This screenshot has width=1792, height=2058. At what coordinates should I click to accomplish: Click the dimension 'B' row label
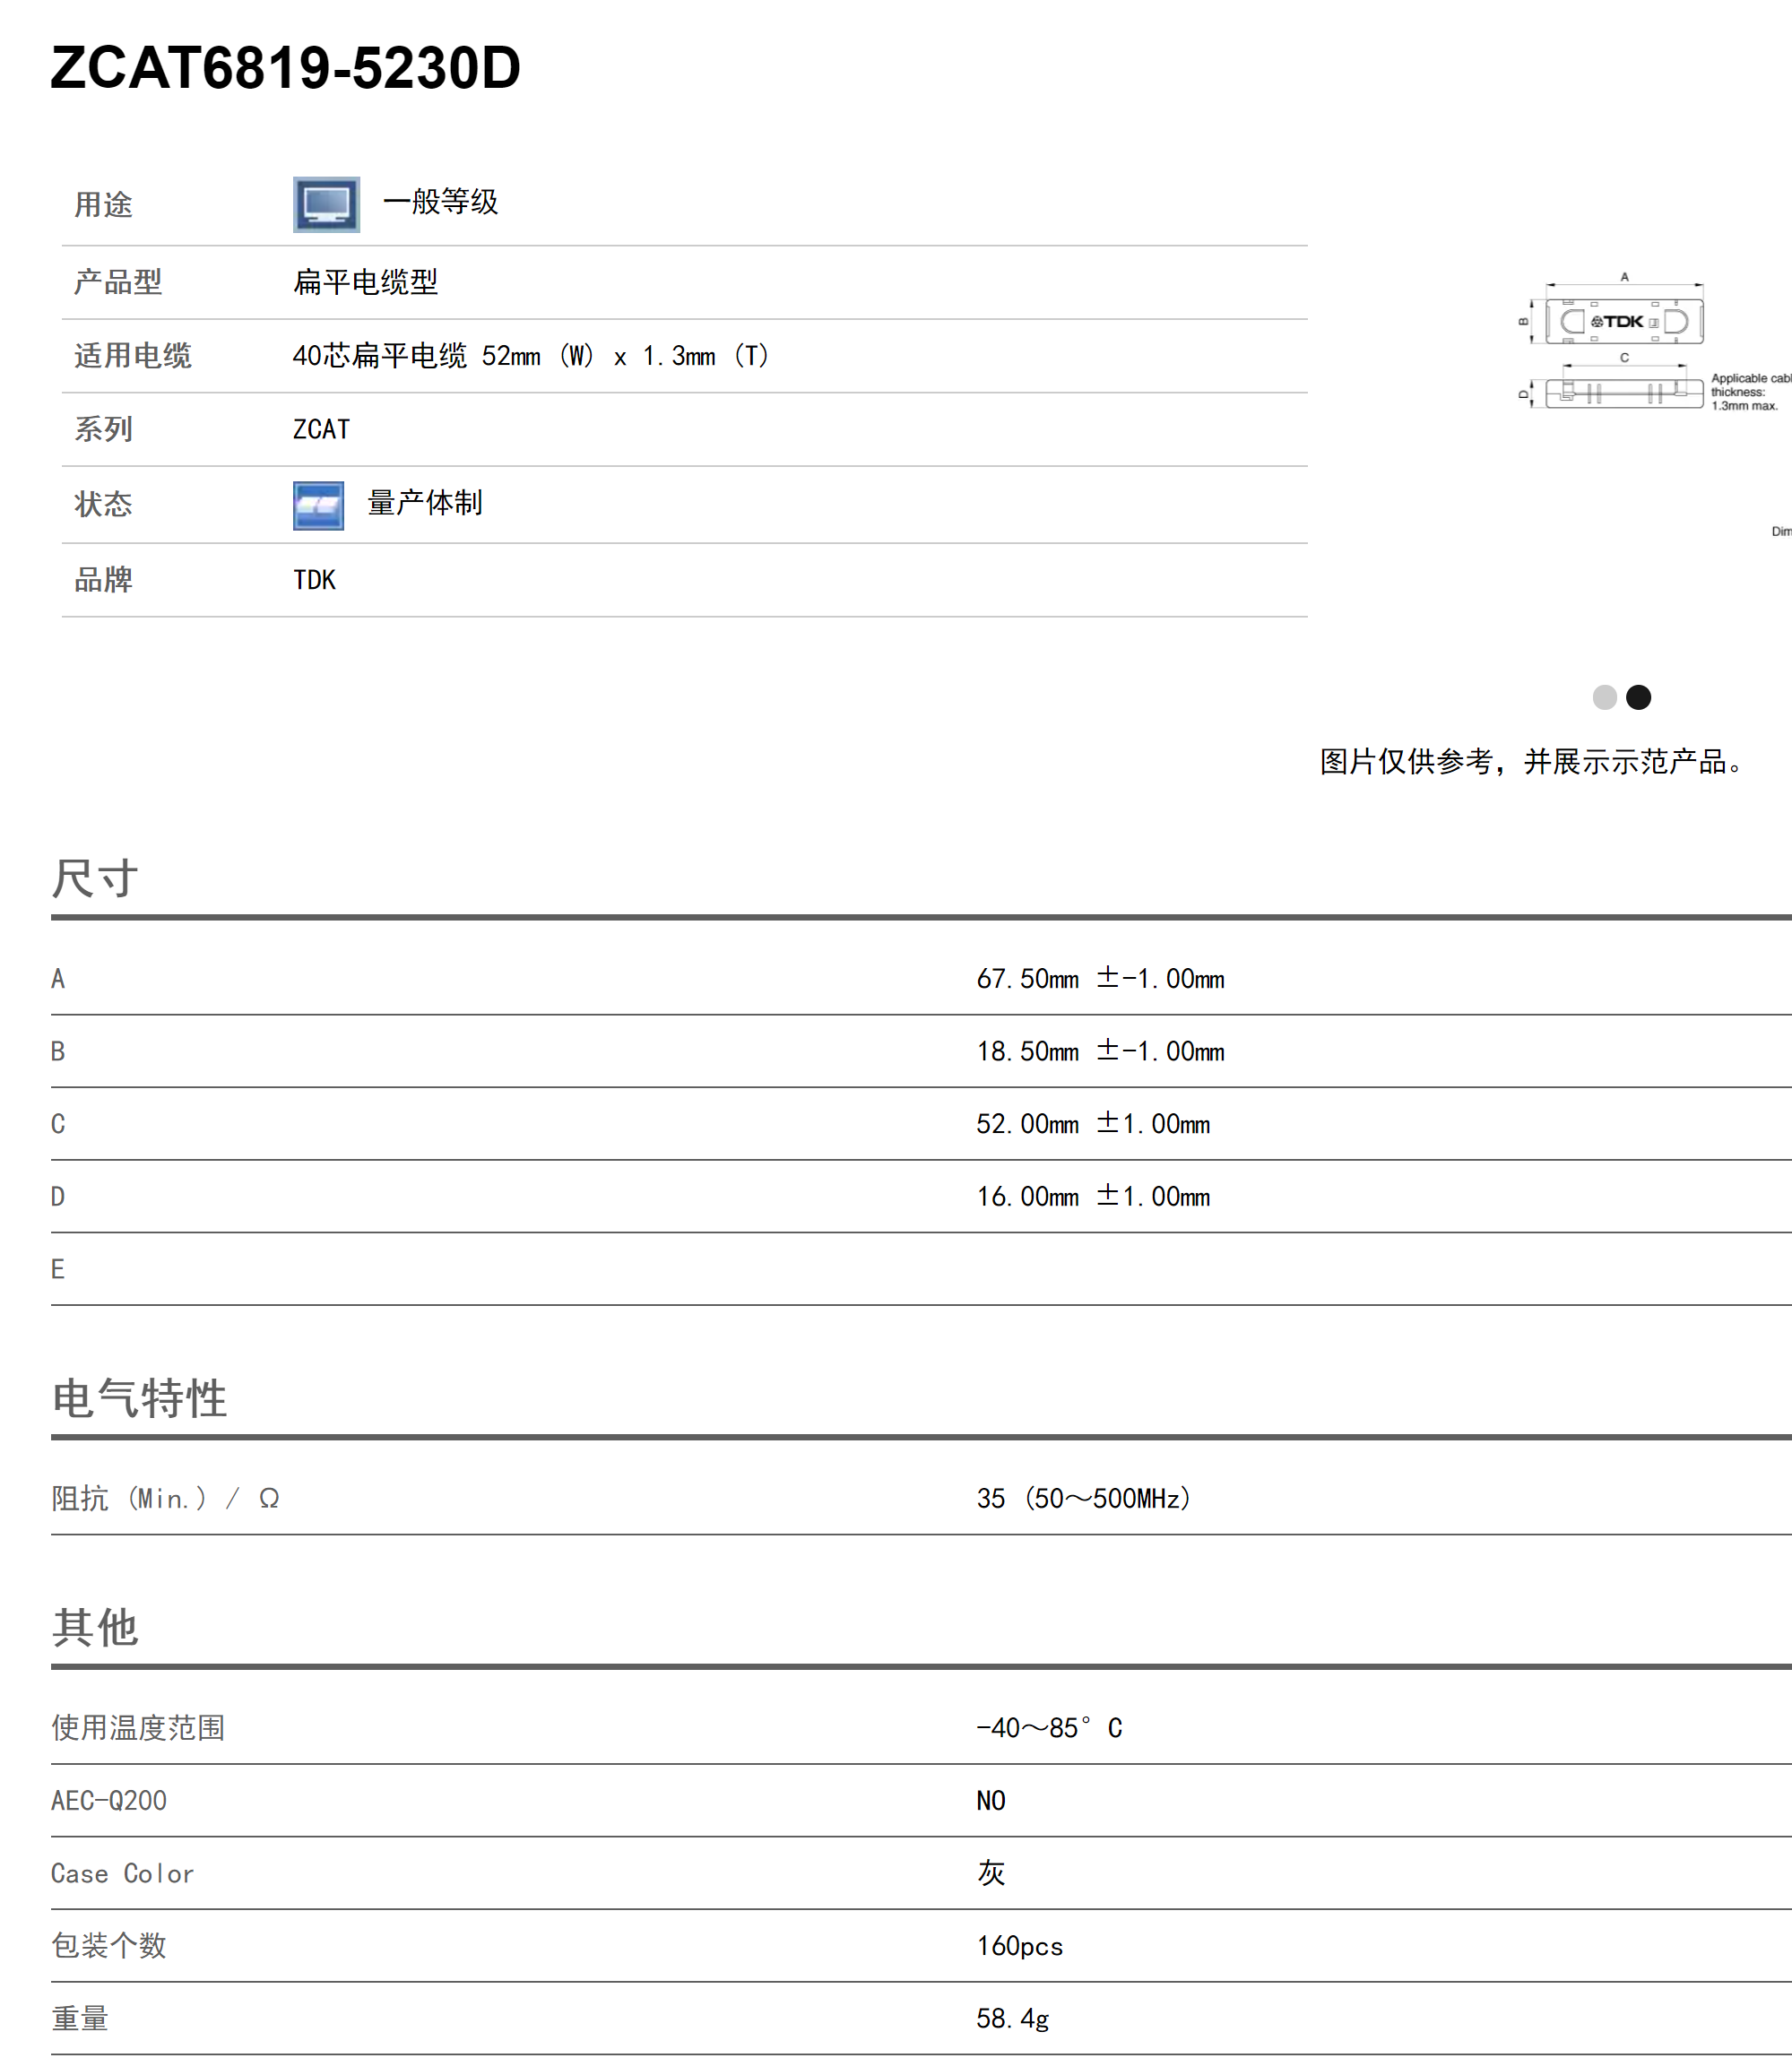click(58, 1051)
